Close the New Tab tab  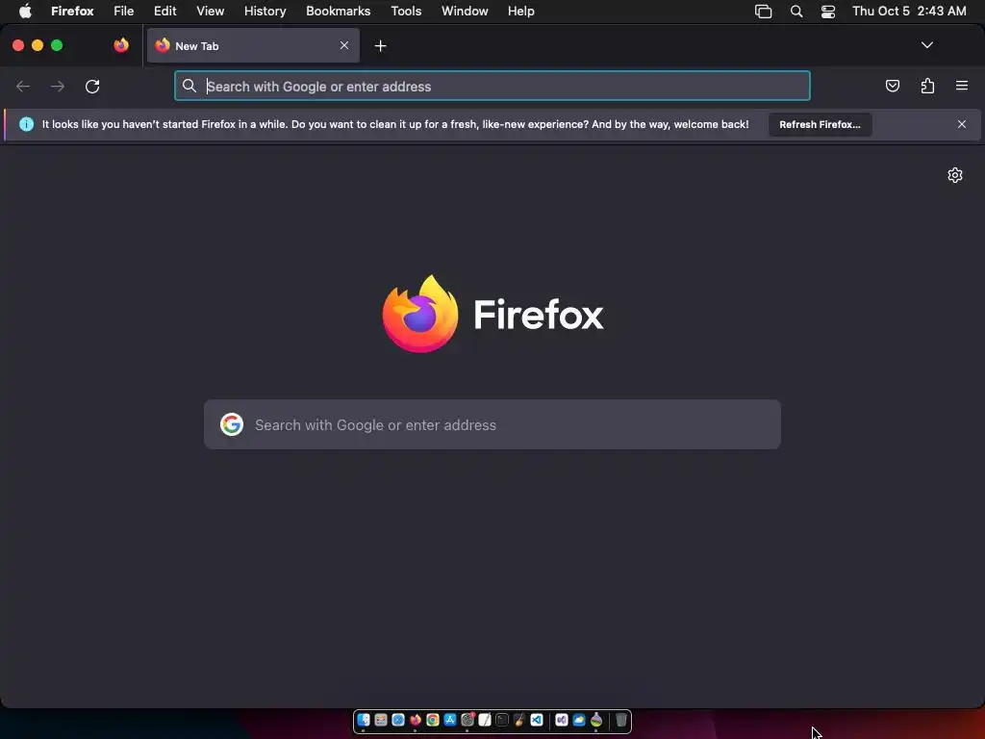click(344, 45)
